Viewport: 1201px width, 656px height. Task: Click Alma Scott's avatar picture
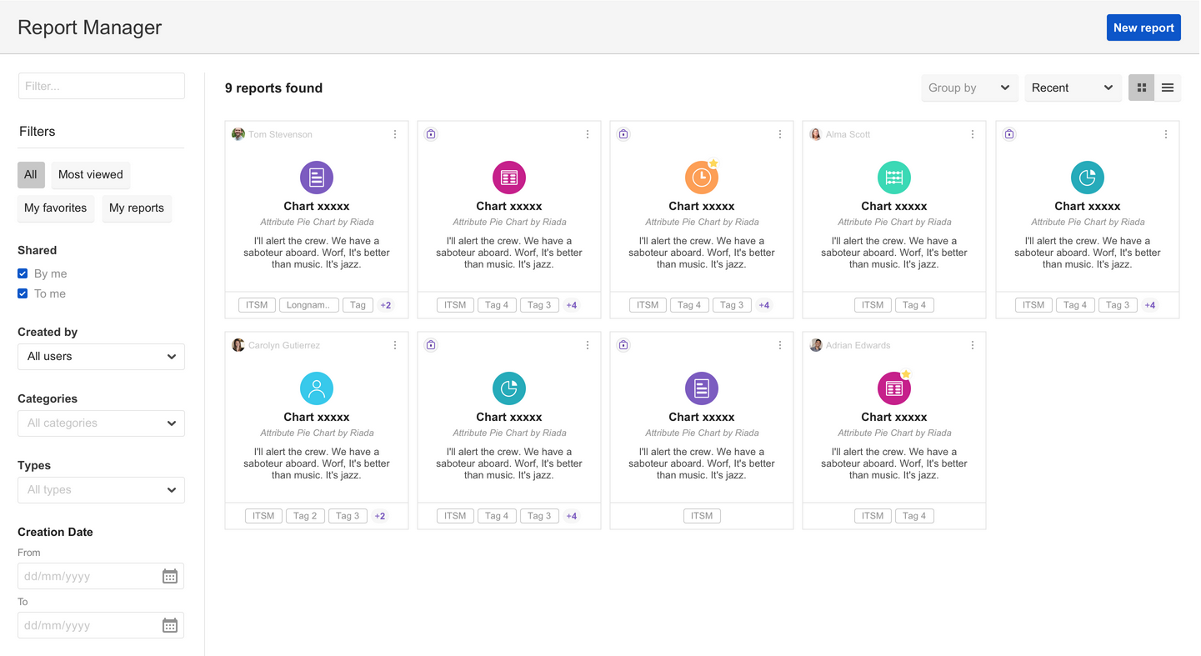pos(816,134)
